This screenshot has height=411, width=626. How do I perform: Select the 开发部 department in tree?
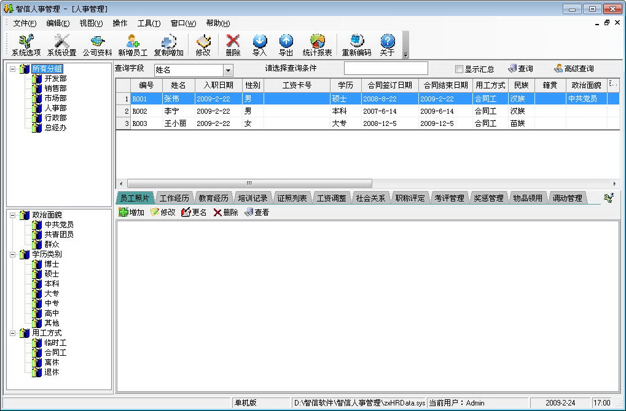(x=55, y=79)
